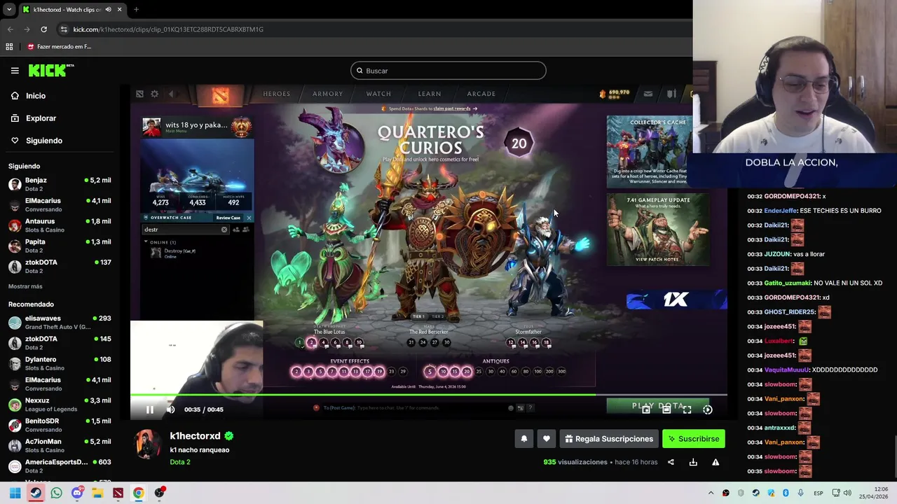Share the clip via share icon
The width and height of the screenshot is (897, 504).
pyautogui.click(x=671, y=462)
